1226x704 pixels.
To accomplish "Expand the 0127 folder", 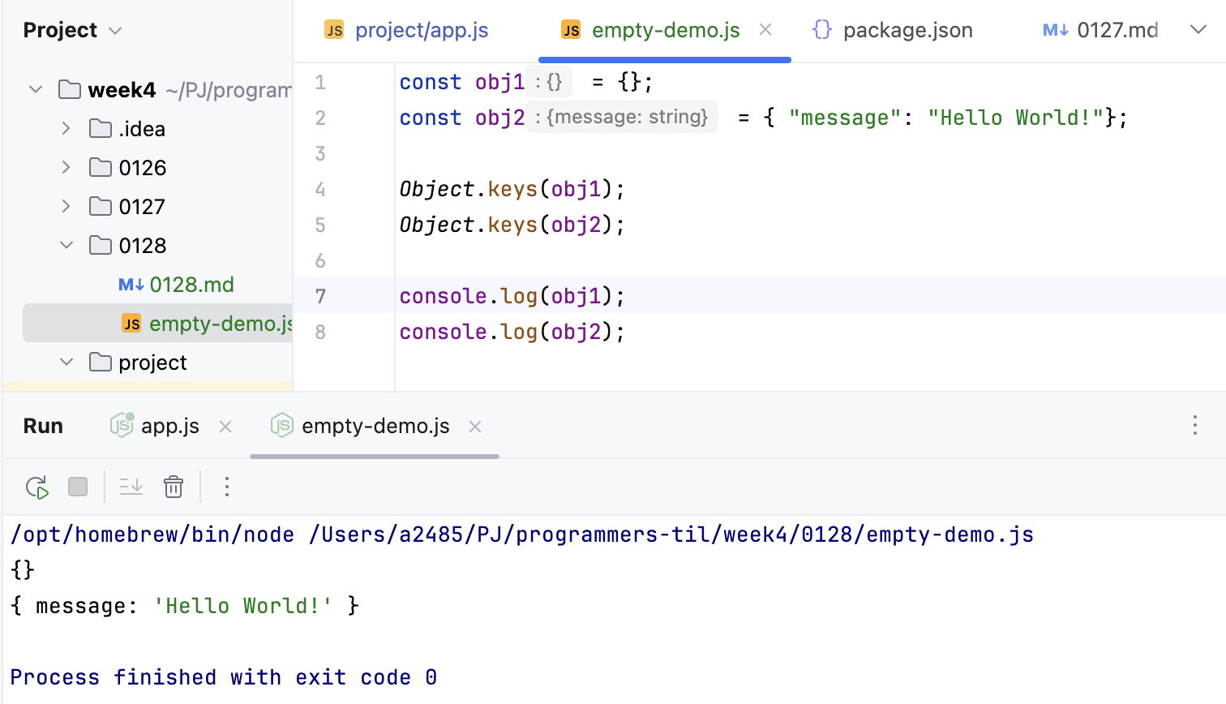I will tap(66, 206).
